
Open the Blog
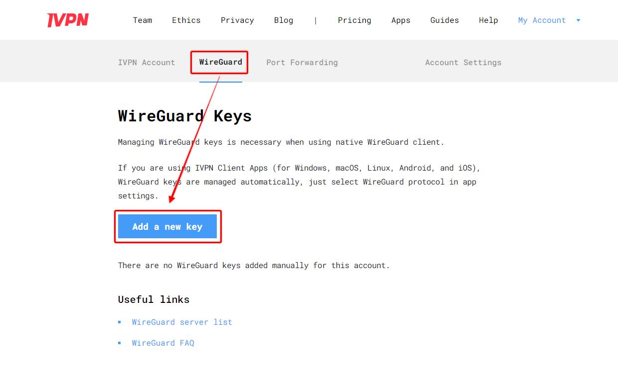tap(284, 20)
